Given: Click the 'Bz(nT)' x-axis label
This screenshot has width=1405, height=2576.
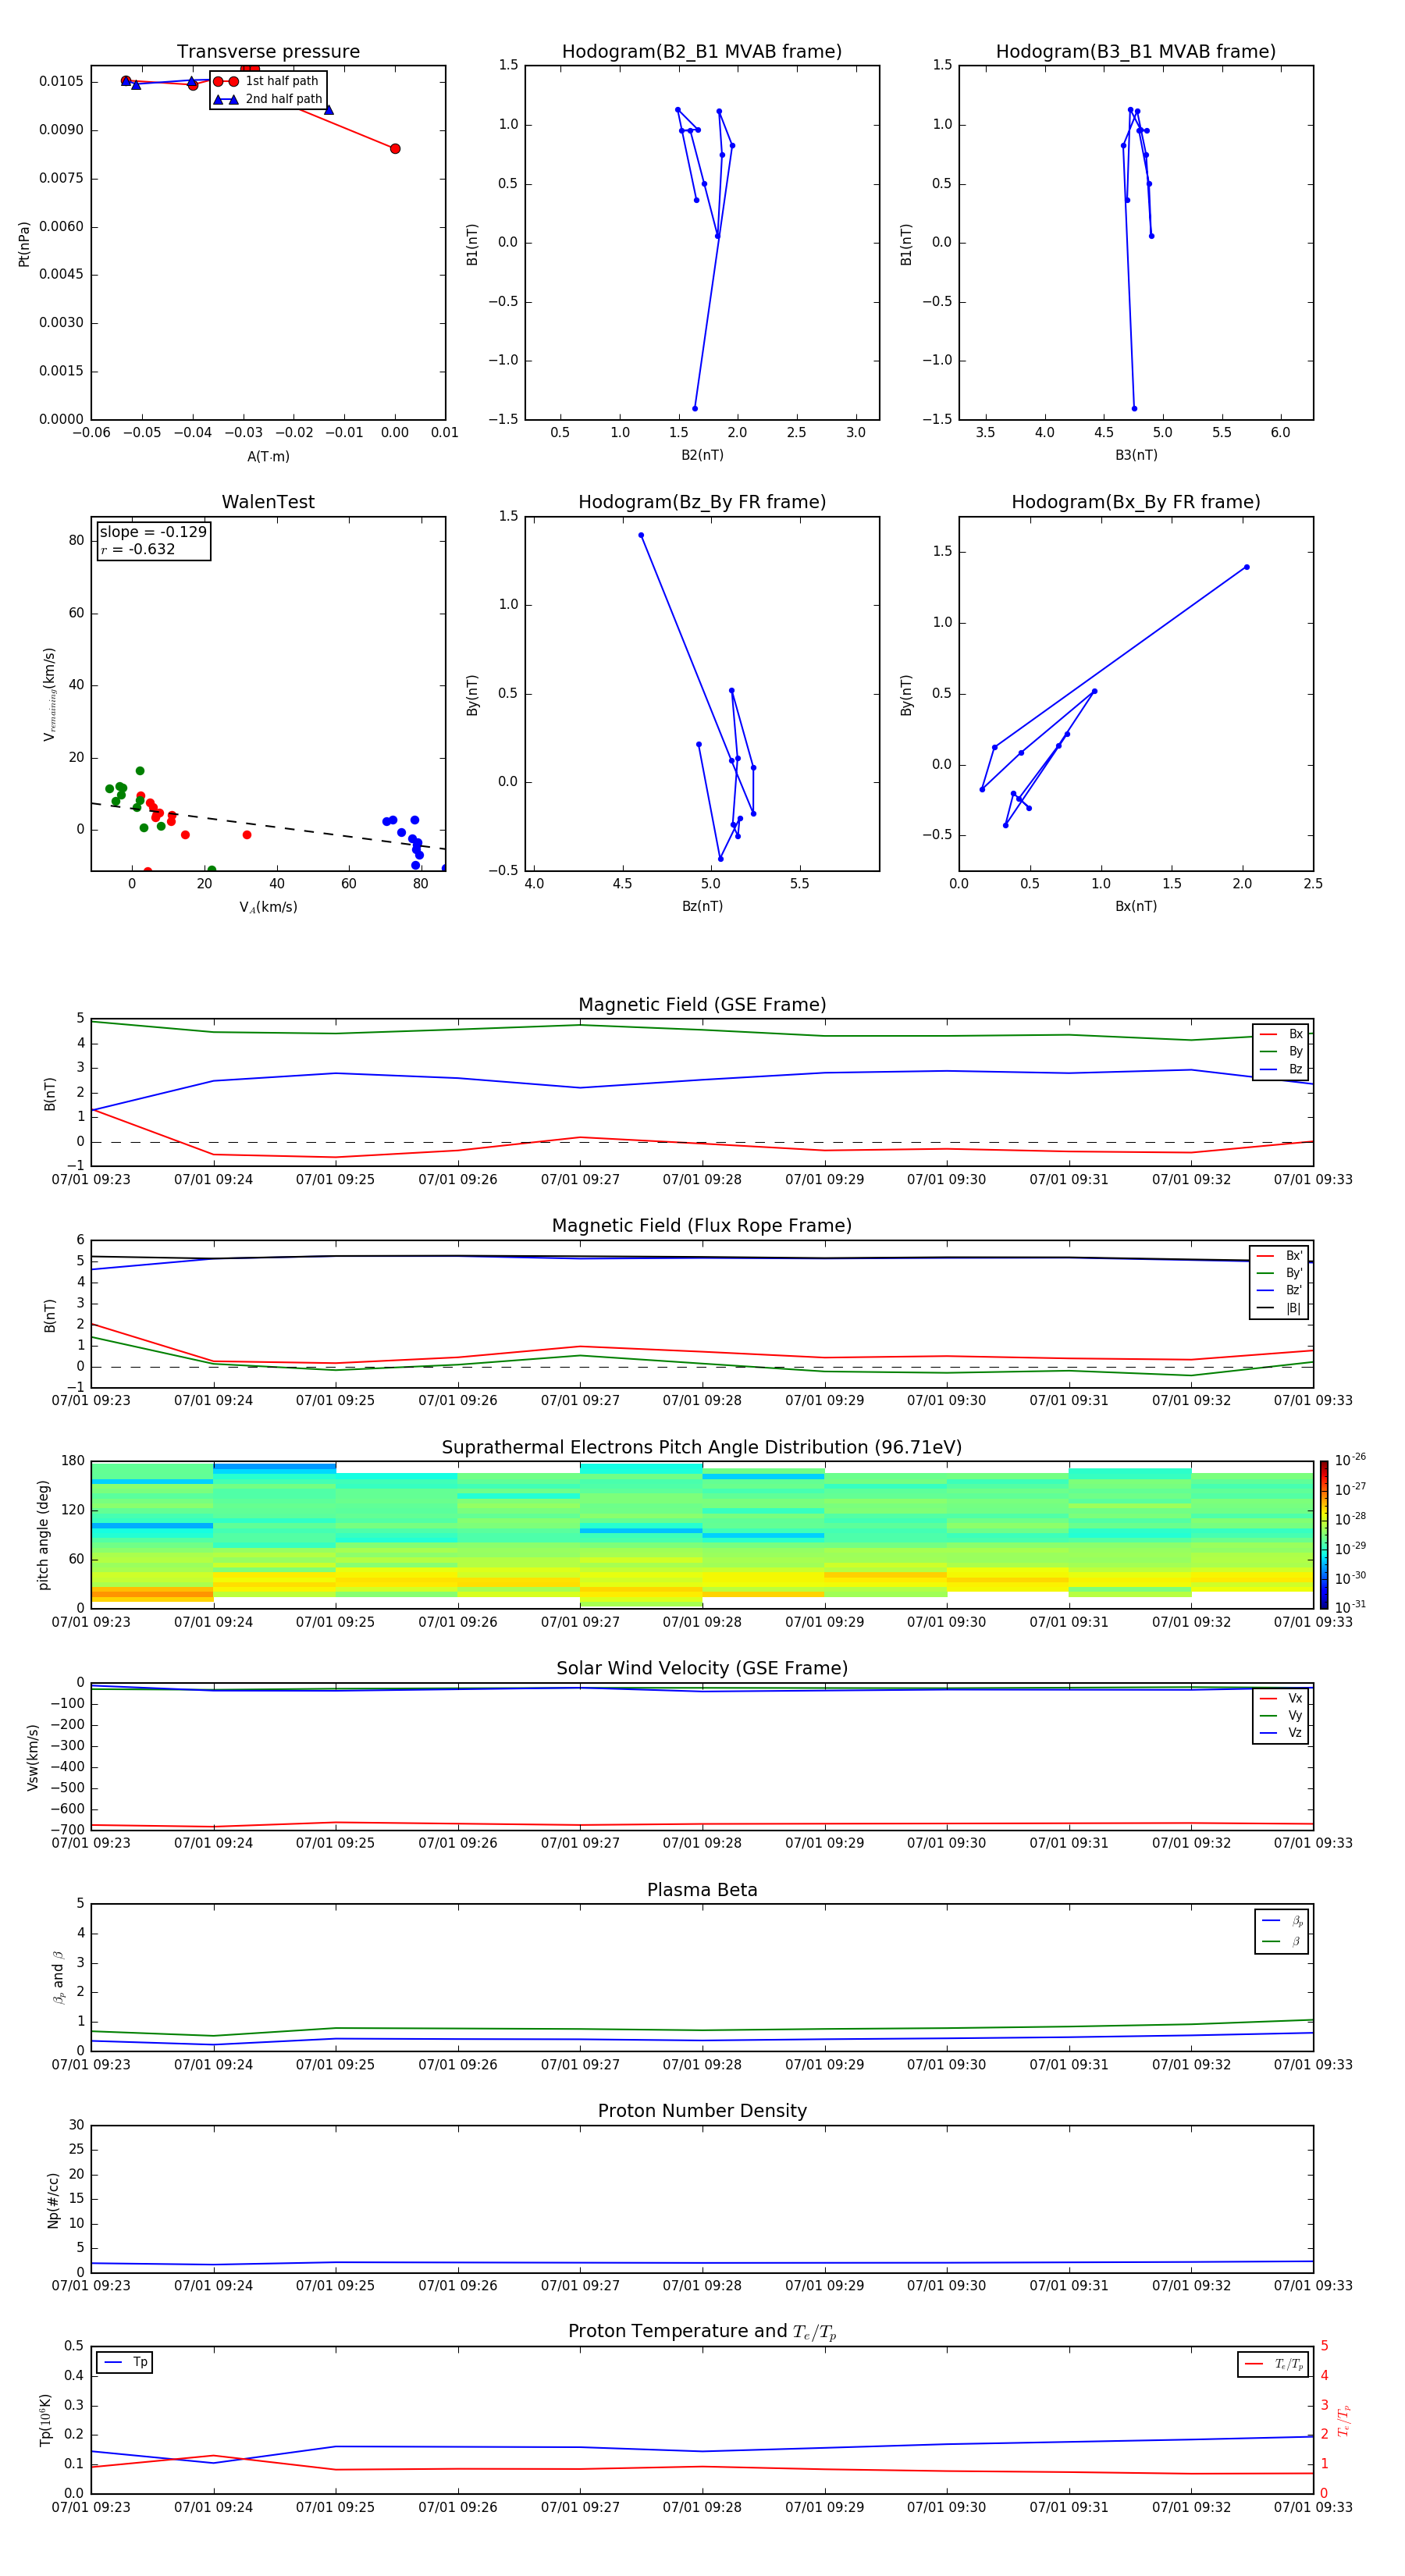Looking at the screenshot, I should tap(702, 906).
